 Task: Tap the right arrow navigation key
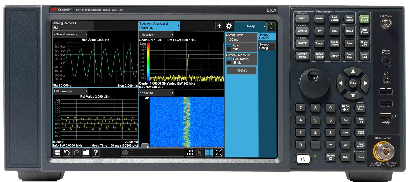[x=365, y=83]
